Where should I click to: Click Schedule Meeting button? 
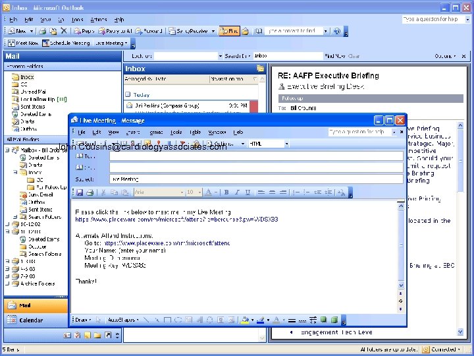[x=66, y=43]
